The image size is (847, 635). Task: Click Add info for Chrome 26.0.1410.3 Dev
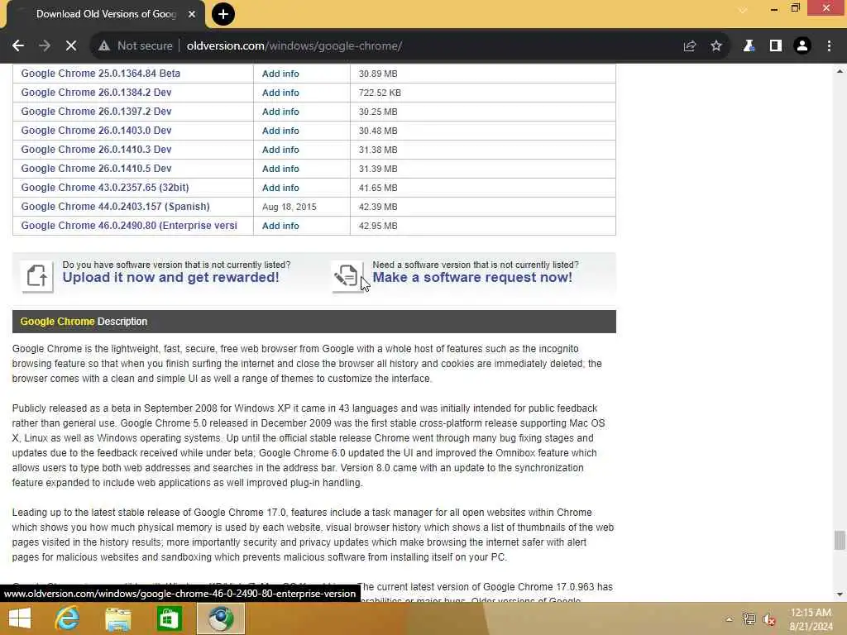(280, 150)
